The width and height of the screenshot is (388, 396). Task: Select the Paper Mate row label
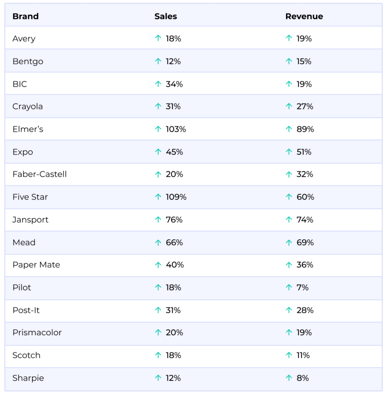tap(36, 265)
